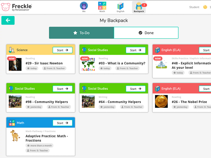Click the green back arrow button
Screen dimensions: 211x158
click(8, 20)
